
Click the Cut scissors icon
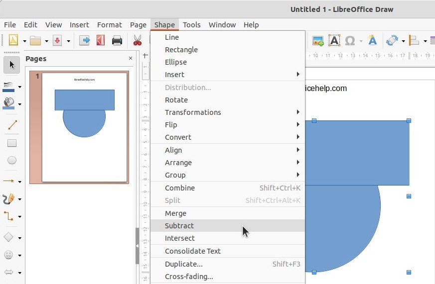(x=138, y=40)
